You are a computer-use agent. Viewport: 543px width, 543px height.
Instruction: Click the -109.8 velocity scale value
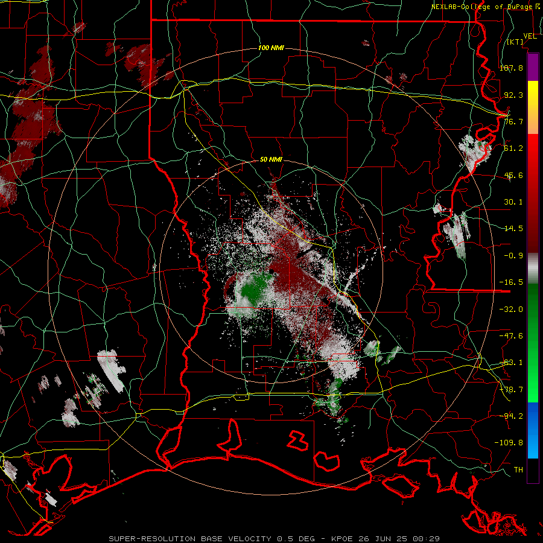(509, 443)
